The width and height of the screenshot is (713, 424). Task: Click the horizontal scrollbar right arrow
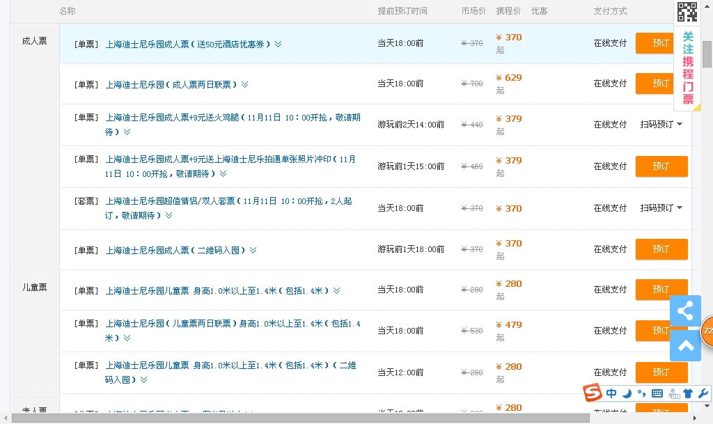[696, 418]
